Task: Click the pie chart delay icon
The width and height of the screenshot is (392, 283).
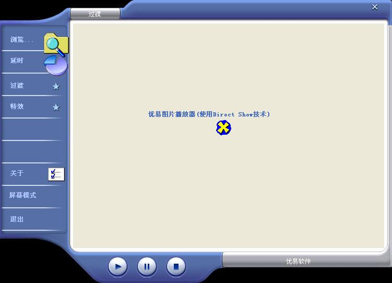Action: (55, 65)
